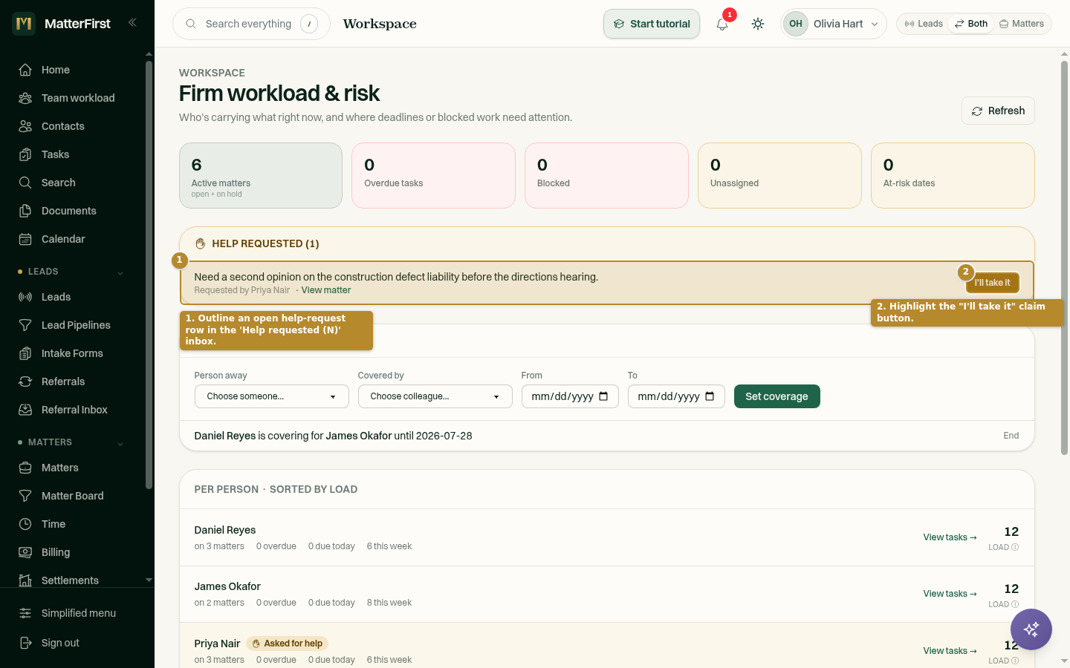1070x668 pixels.
Task: Open the calendar picker in From date
Action: (603, 396)
